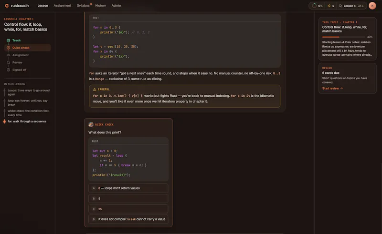
Task: Click the Lesson 4 · Ch 1 chat indicator
Action: tap(351, 6)
